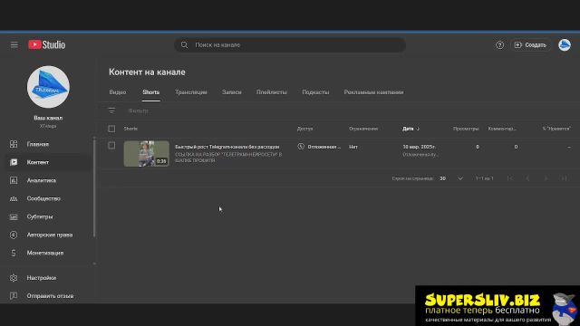Screen dimensions: 580x326
Task: Open Аналитика from the sidebar
Action: point(41,180)
